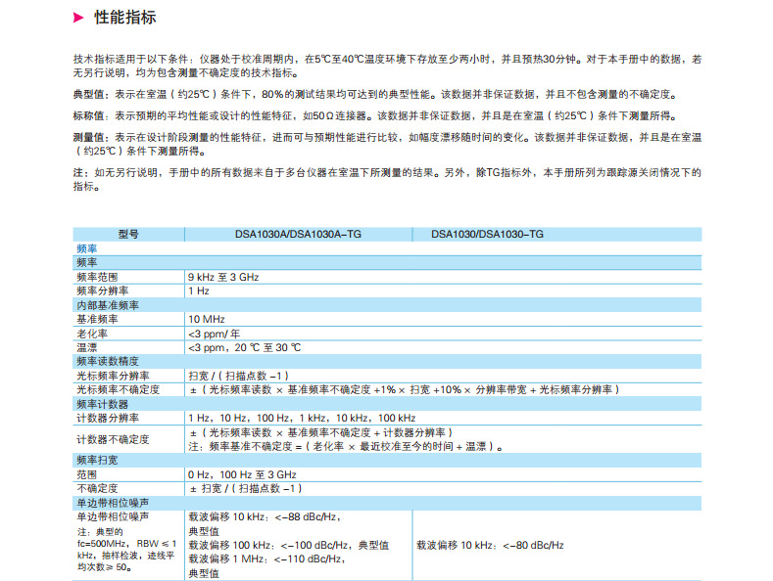Viewport: 773px width, 581px height.
Task: Select 载波偏移 1 MHz: <-110 dBc/Hz line
Action: pyautogui.click(x=266, y=559)
